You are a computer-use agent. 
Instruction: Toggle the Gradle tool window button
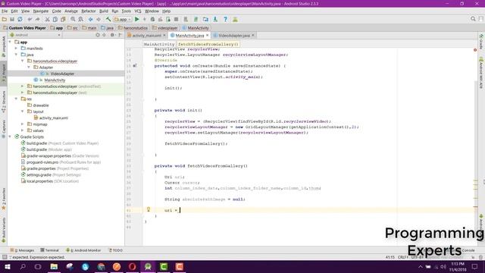481,42
